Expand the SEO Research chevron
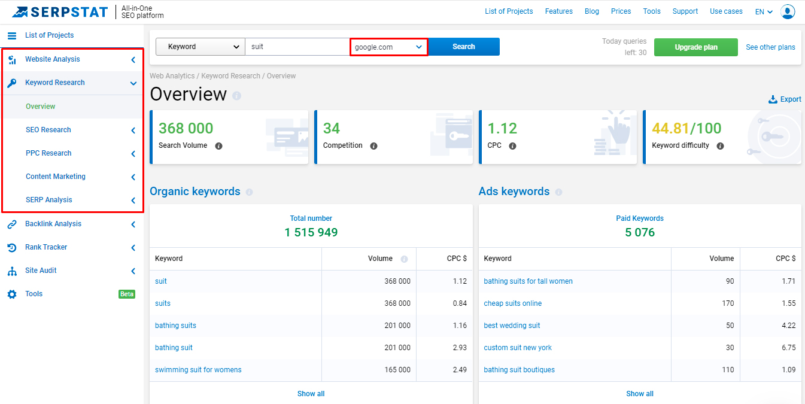Viewport: 805px width, 404px height. click(x=133, y=130)
